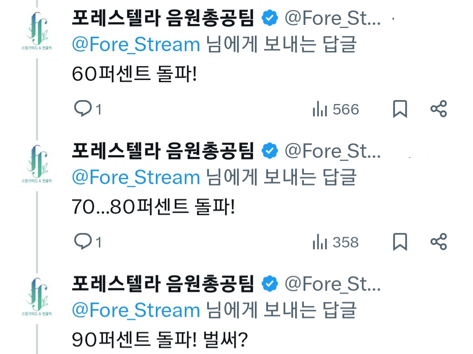
Task: Open the profile picture of the third tweet
Action: coord(37,297)
